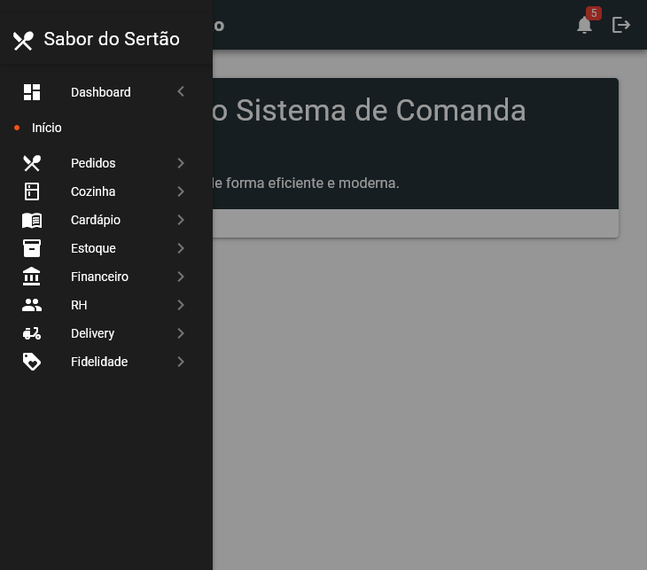Screen dimensions: 647x570
Task: Click the logout icon in header
Action: point(621,25)
